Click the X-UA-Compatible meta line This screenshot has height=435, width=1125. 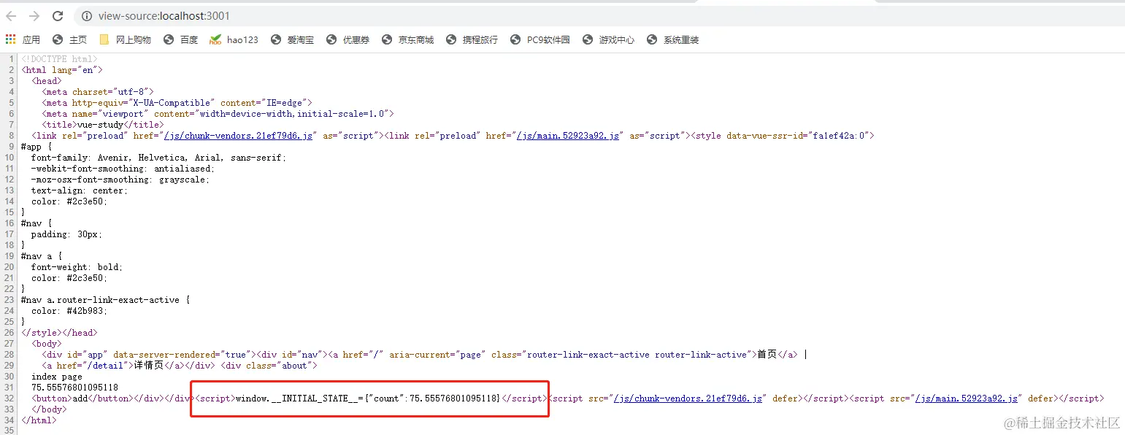coord(177,103)
